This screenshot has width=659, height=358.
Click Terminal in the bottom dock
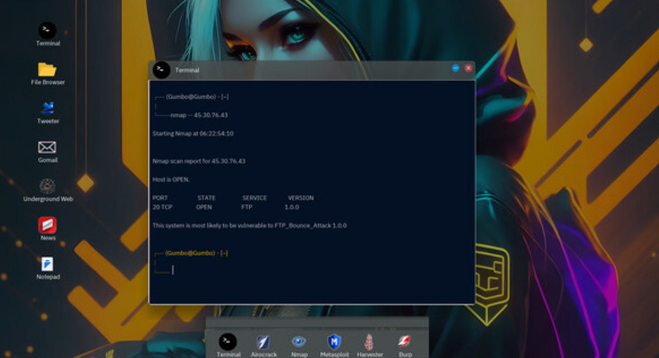228,342
